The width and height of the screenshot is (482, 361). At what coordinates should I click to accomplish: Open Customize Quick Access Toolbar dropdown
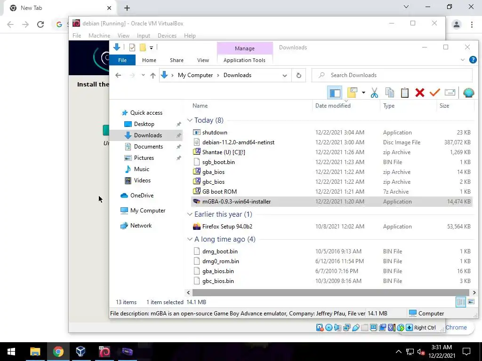tap(151, 48)
